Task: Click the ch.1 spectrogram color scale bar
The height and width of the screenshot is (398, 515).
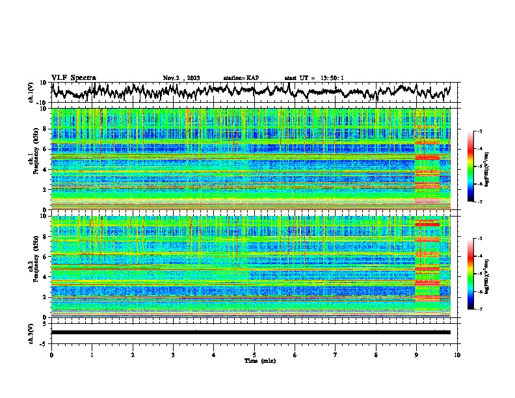Action: (x=470, y=166)
